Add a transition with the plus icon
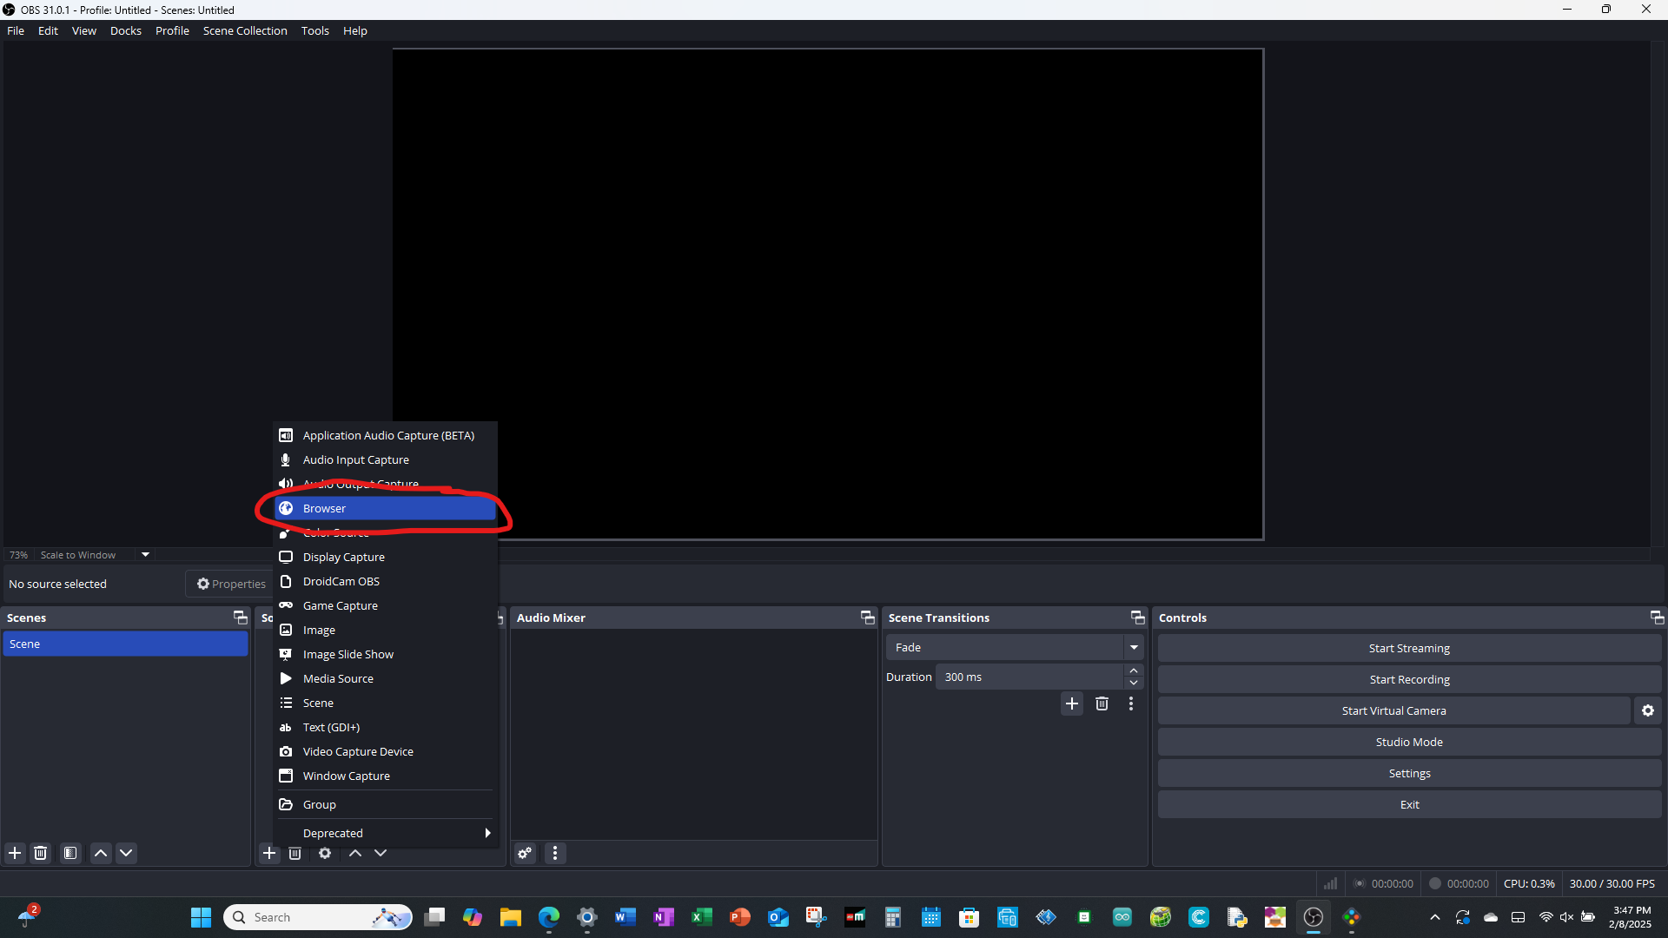 pyautogui.click(x=1071, y=703)
